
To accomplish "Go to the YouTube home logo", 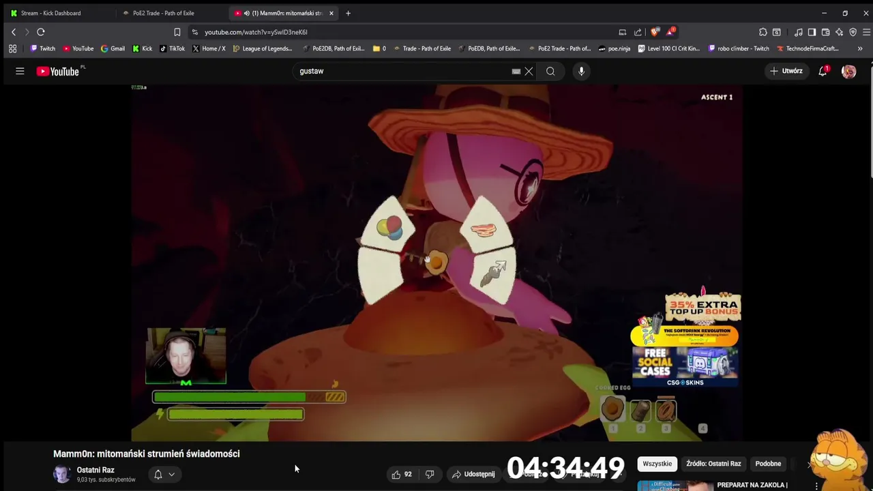I will [59, 71].
